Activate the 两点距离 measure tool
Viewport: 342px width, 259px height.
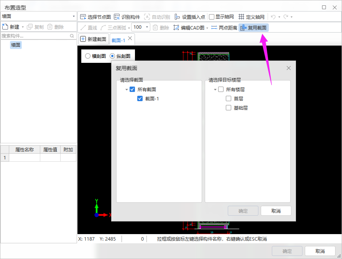pos(214,28)
